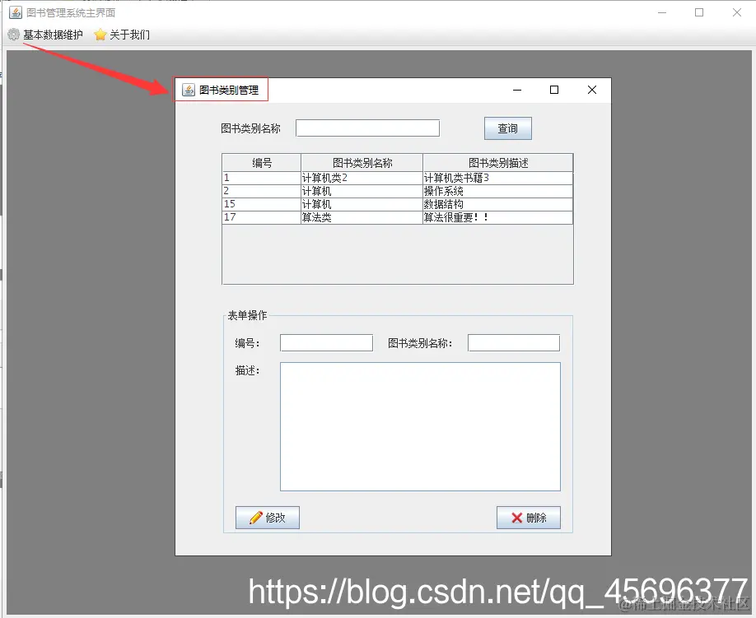Screen dimensions: 756x618
Task: Click the 编号 table column header
Action: click(261, 162)
